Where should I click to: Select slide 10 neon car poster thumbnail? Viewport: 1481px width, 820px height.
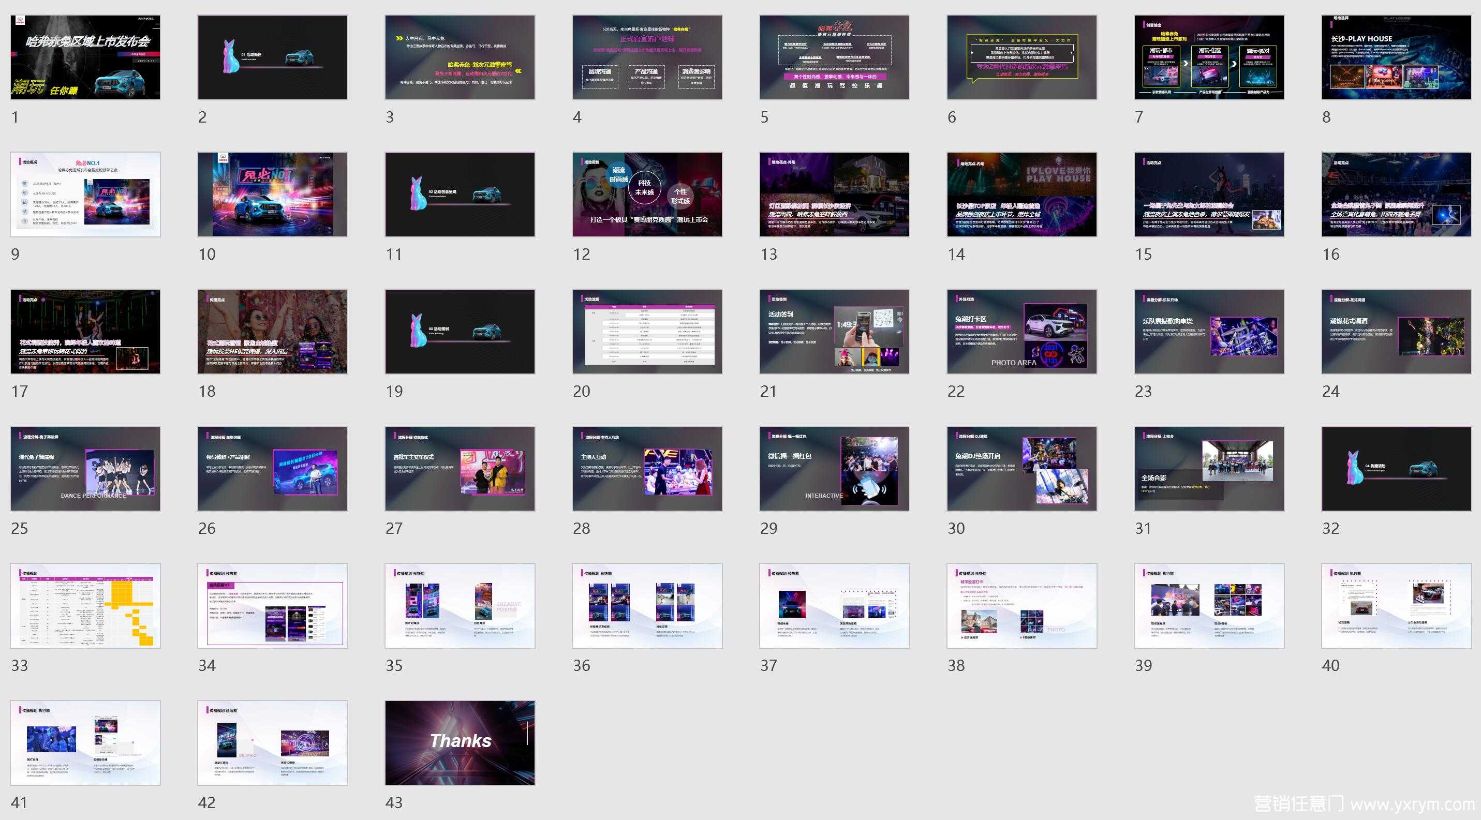273,194
